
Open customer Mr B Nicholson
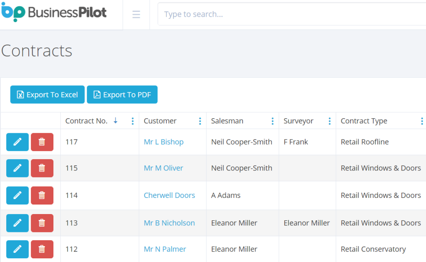pyautogui.click(x=169, y=223)
